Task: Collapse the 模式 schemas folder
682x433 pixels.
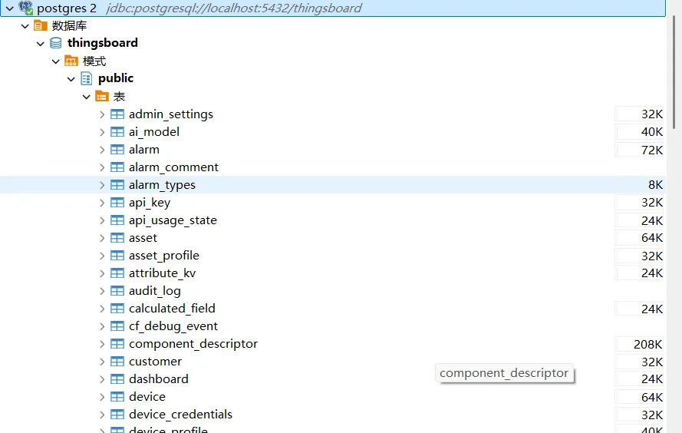Action: pyautogui.click(x=56, y=61)
